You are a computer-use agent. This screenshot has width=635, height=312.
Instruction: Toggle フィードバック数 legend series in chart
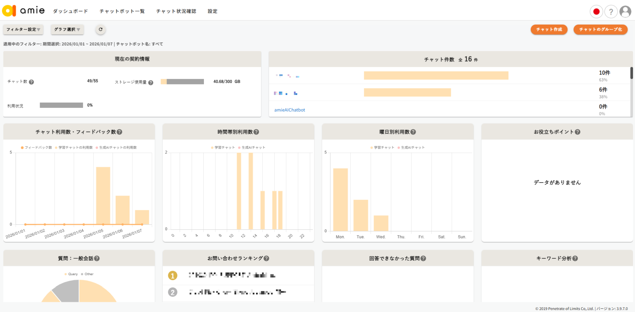[36, 148]
